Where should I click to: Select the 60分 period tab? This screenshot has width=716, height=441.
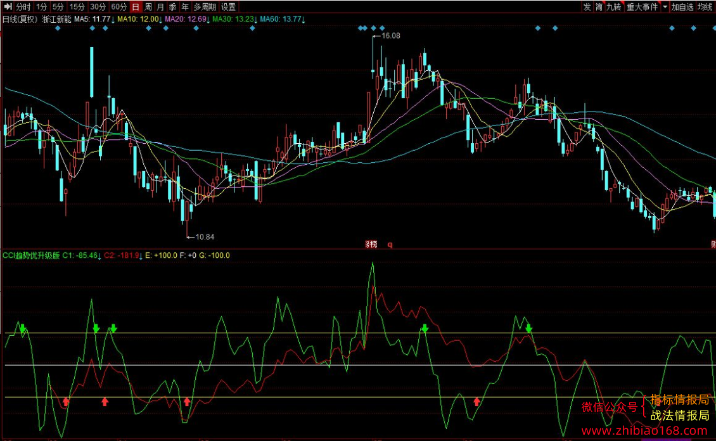pos(118,6)
